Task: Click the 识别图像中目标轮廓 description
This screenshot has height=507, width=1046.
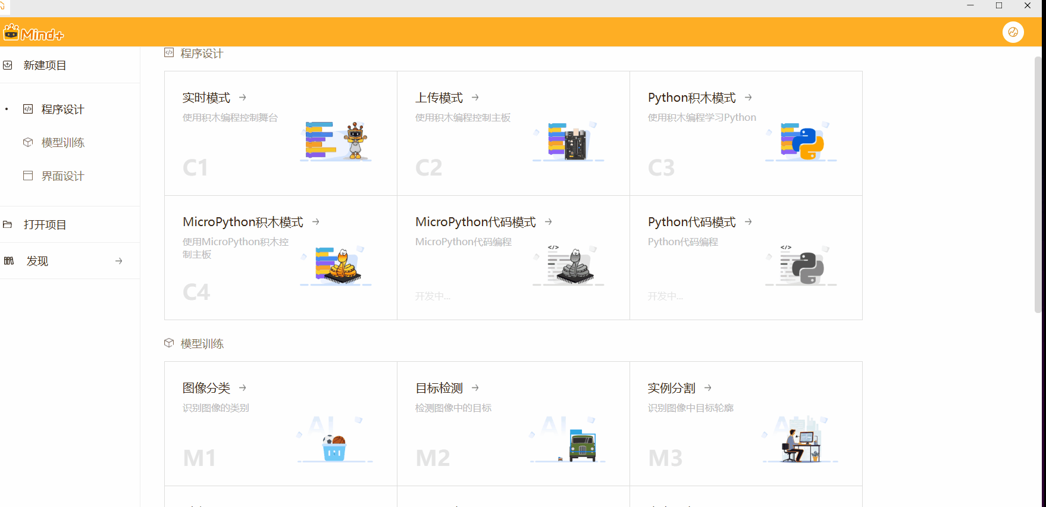Action: point(690,408)
